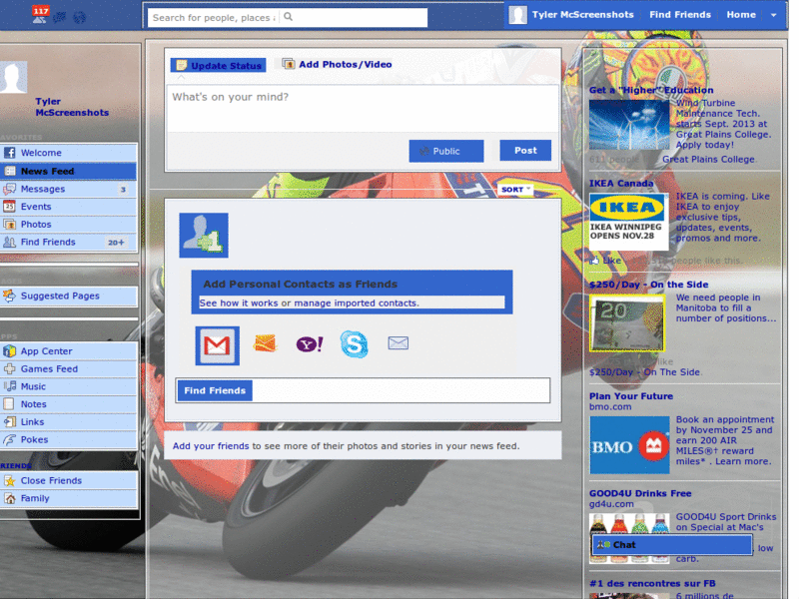The image size is (799, 599).
Task: Open the Public audience selector
Action: click(x=445, y=151)
